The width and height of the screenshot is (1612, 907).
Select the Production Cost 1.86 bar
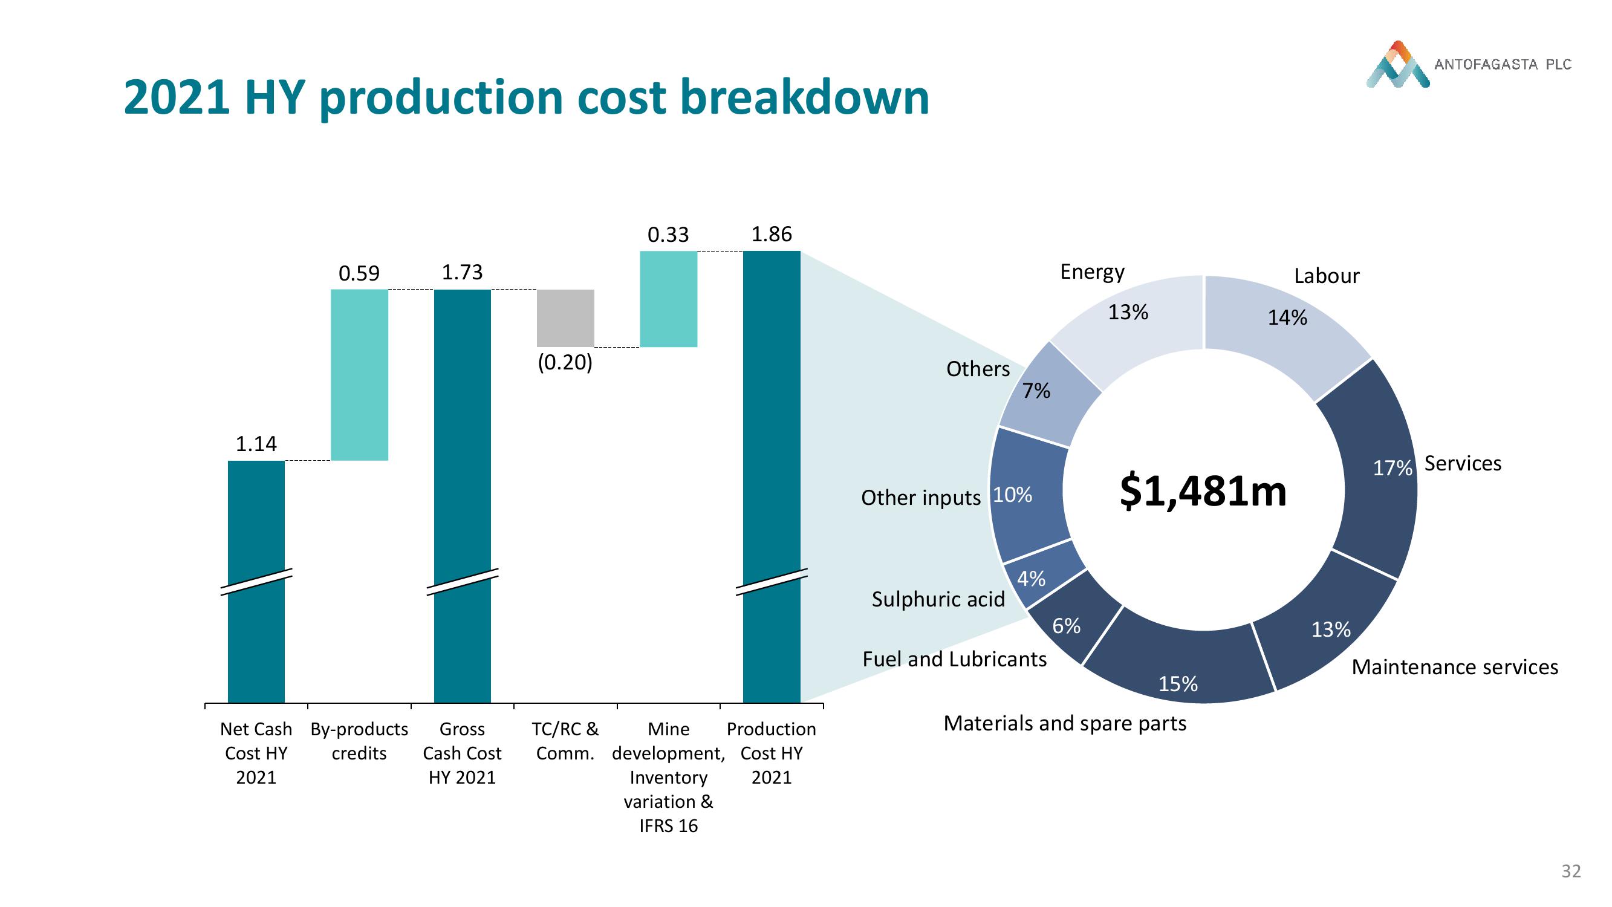(x=772, y=477)
